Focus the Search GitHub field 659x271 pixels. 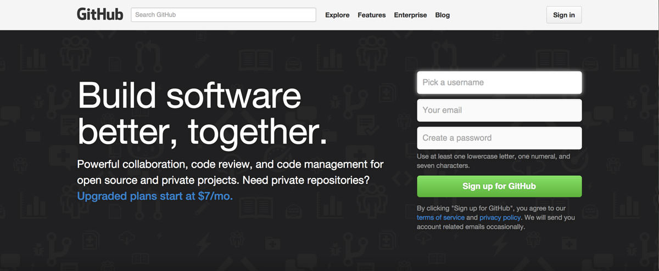pos(224,15)
